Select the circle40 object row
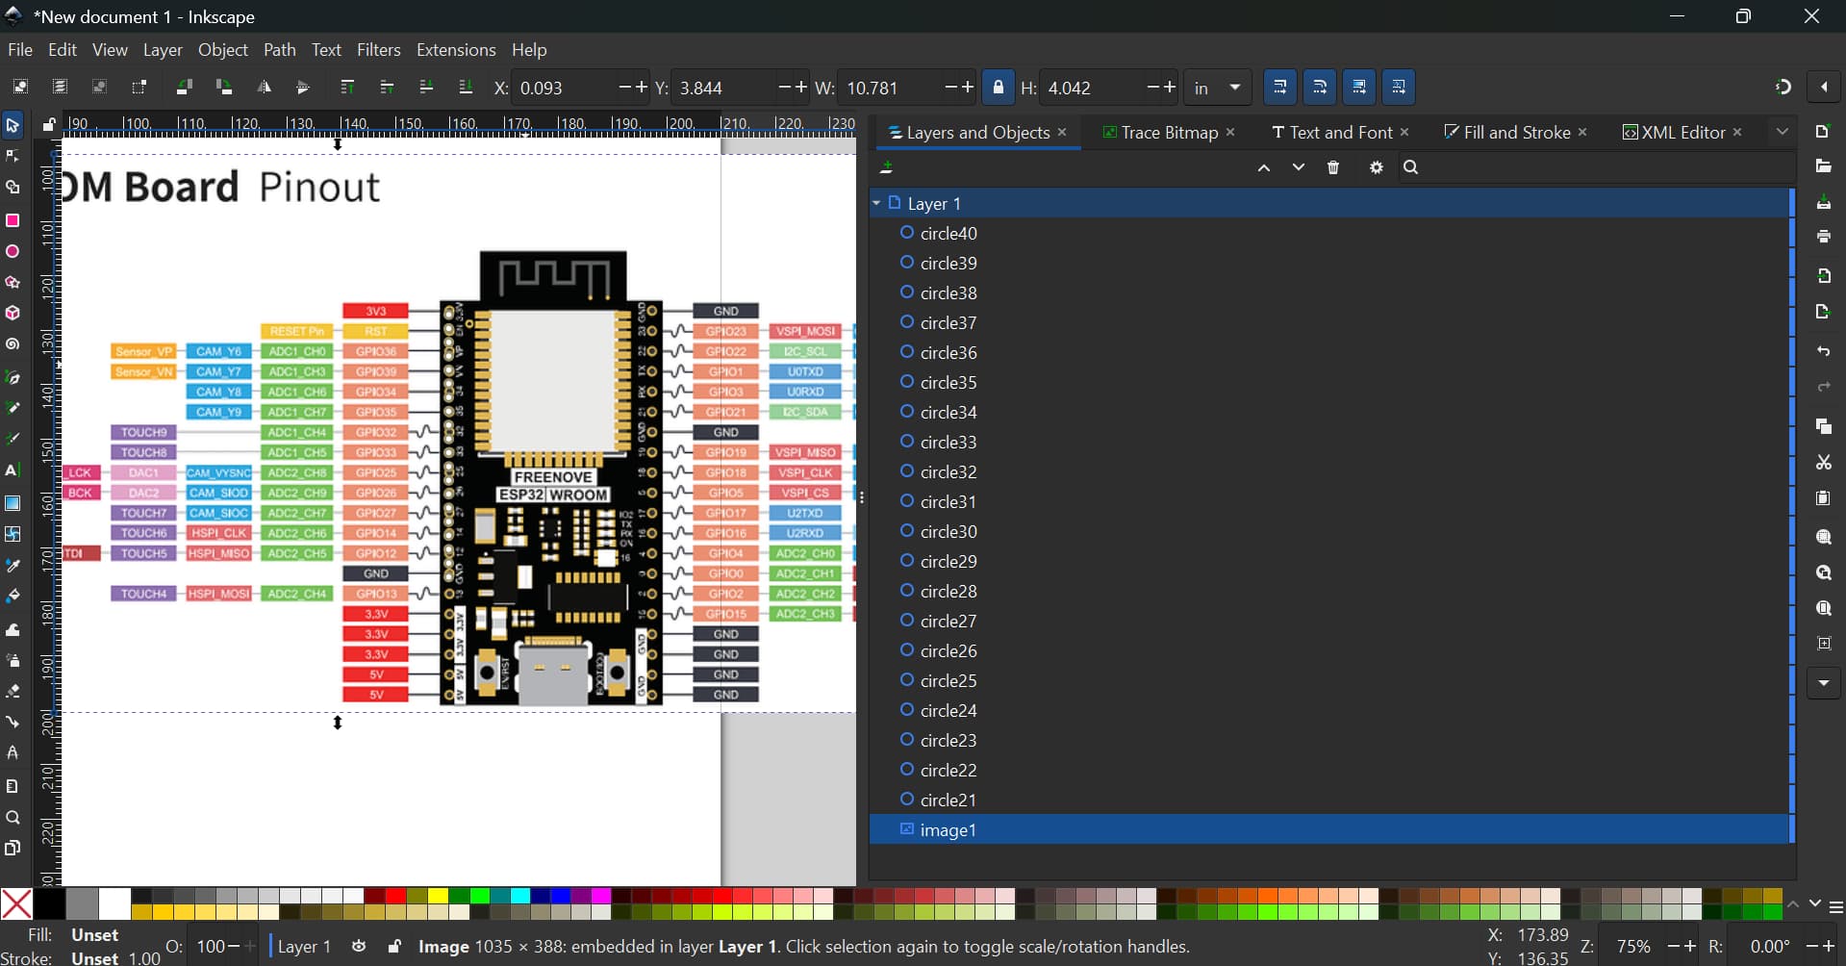 pyautogui.click(x=1328, y=233)
